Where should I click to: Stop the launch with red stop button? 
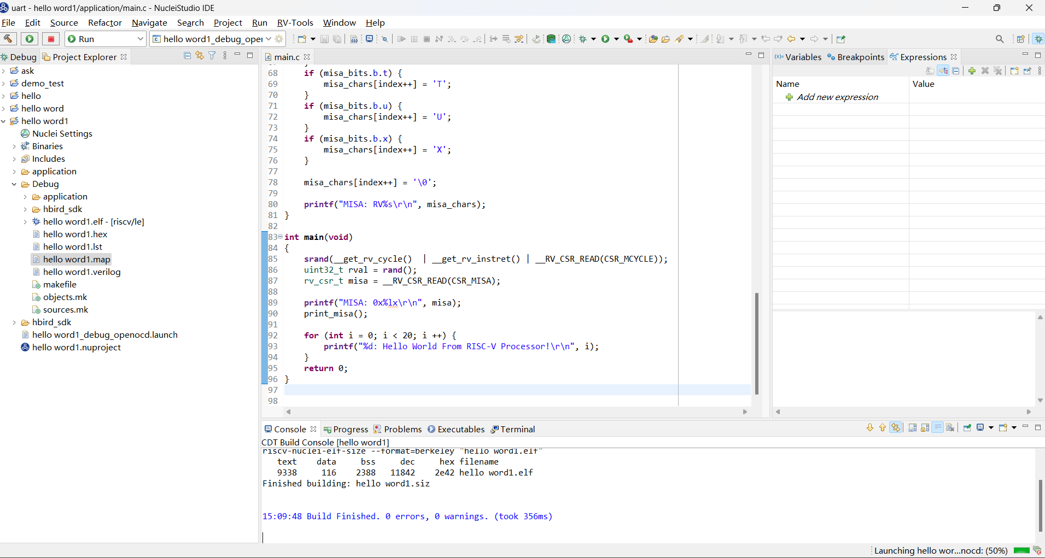tap(51, 39)
